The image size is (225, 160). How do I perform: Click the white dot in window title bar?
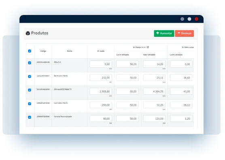click(x=189, y=19)
